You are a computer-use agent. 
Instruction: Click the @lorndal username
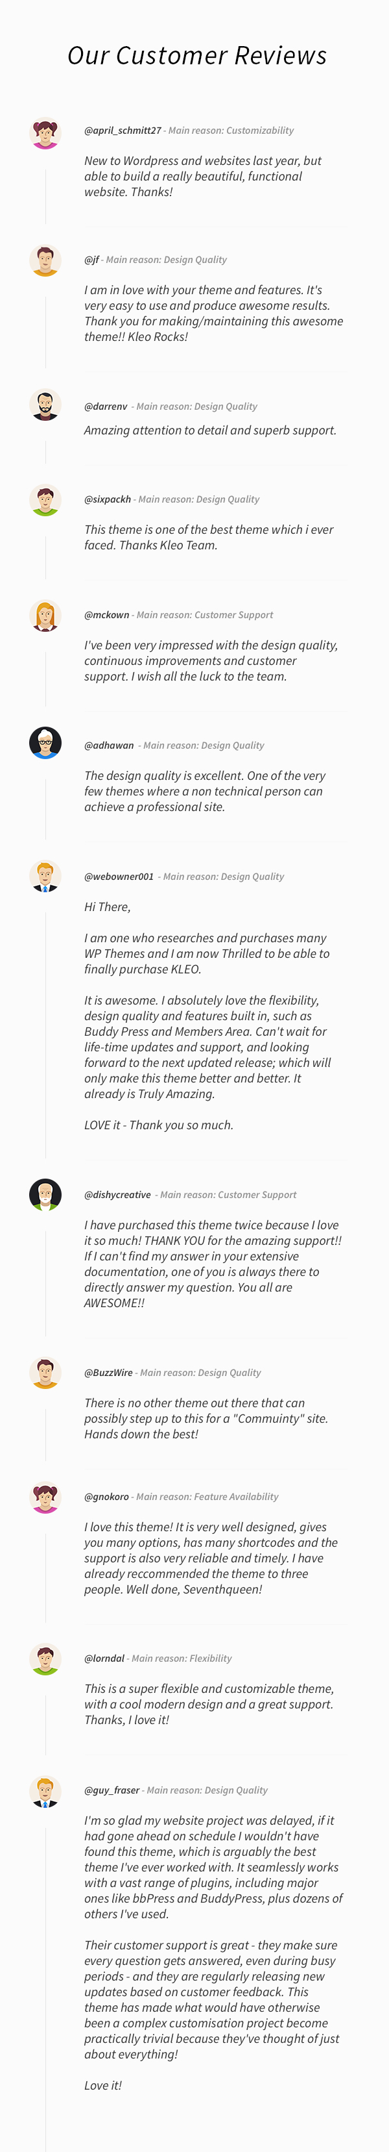pos(104,1658)
